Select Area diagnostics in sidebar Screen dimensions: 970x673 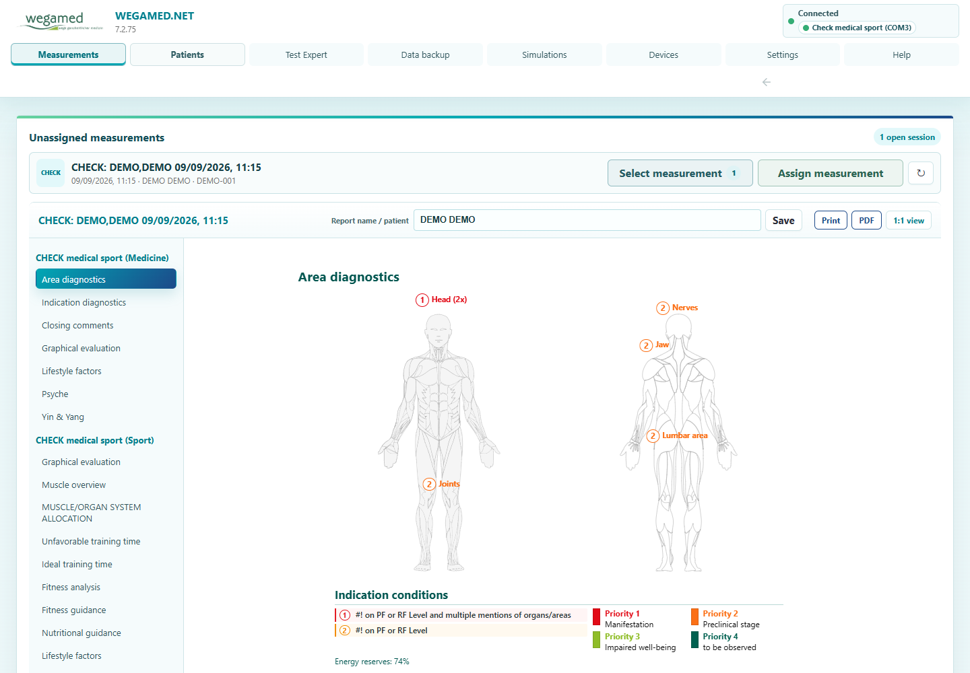pyautogui.click(x=106, y=279)
